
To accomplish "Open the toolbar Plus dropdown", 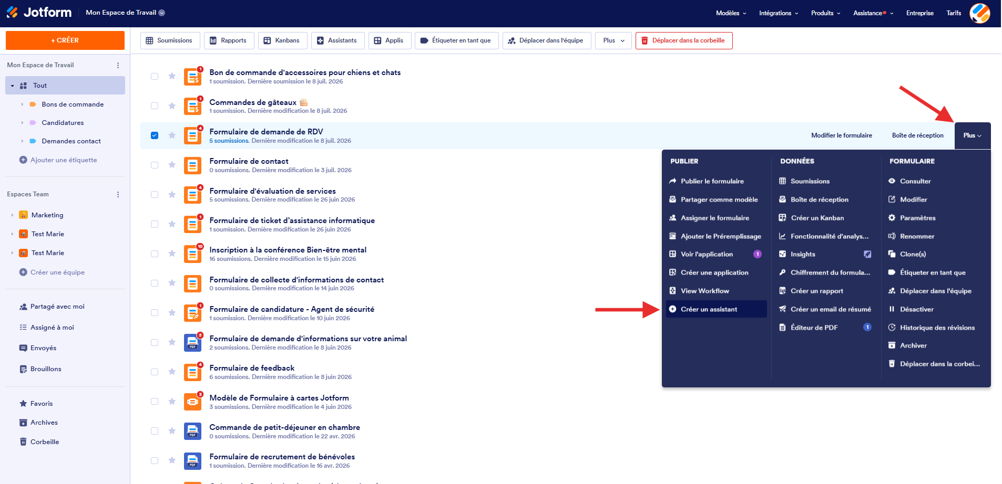I will [x=614, y=40].
